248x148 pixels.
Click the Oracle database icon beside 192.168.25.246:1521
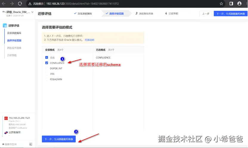[x=6, y=118]
